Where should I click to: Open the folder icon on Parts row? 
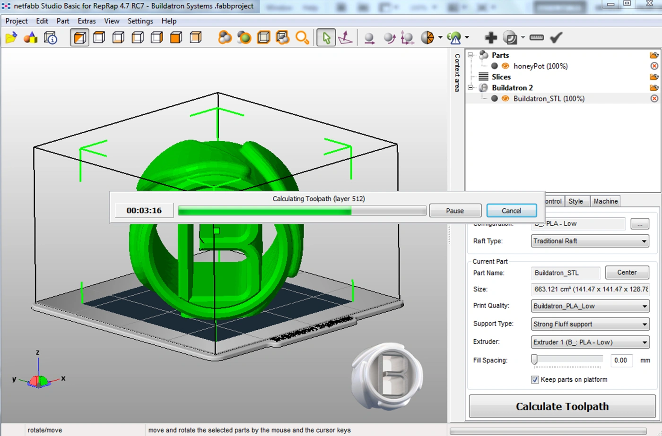pos(654,55)
